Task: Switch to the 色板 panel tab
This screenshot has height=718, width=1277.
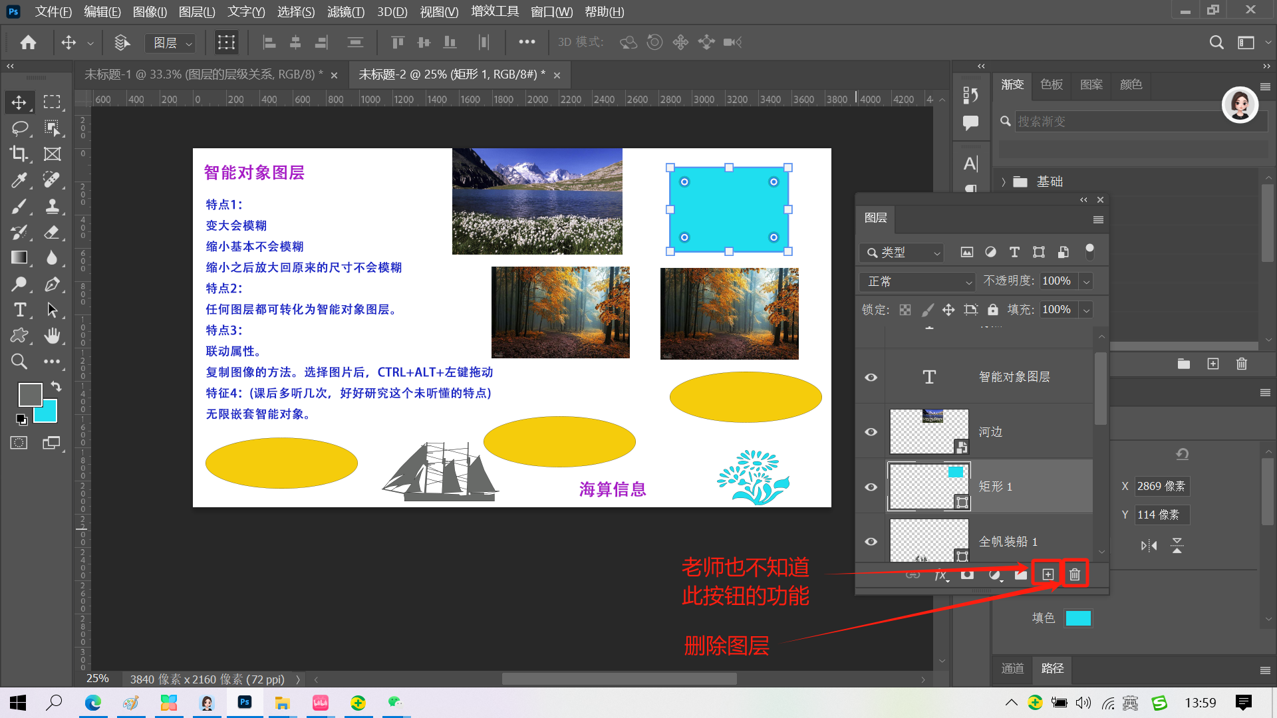Action: point(1052,84)
